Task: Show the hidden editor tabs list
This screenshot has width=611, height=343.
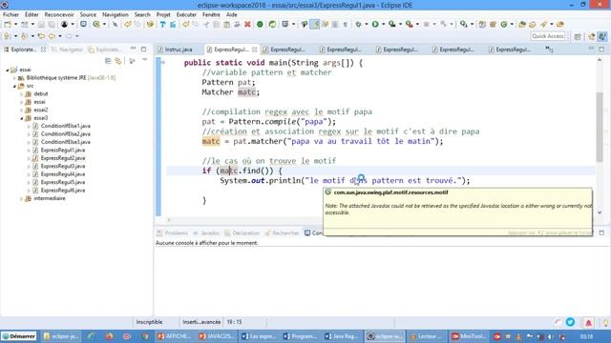Action: point(549,50)
